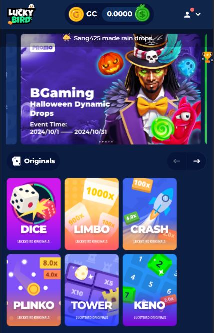Image resolution: width=214 pixels, height=333 pixels.
Task: Click the PROMO badge on the banner
Action: point(42,48)
